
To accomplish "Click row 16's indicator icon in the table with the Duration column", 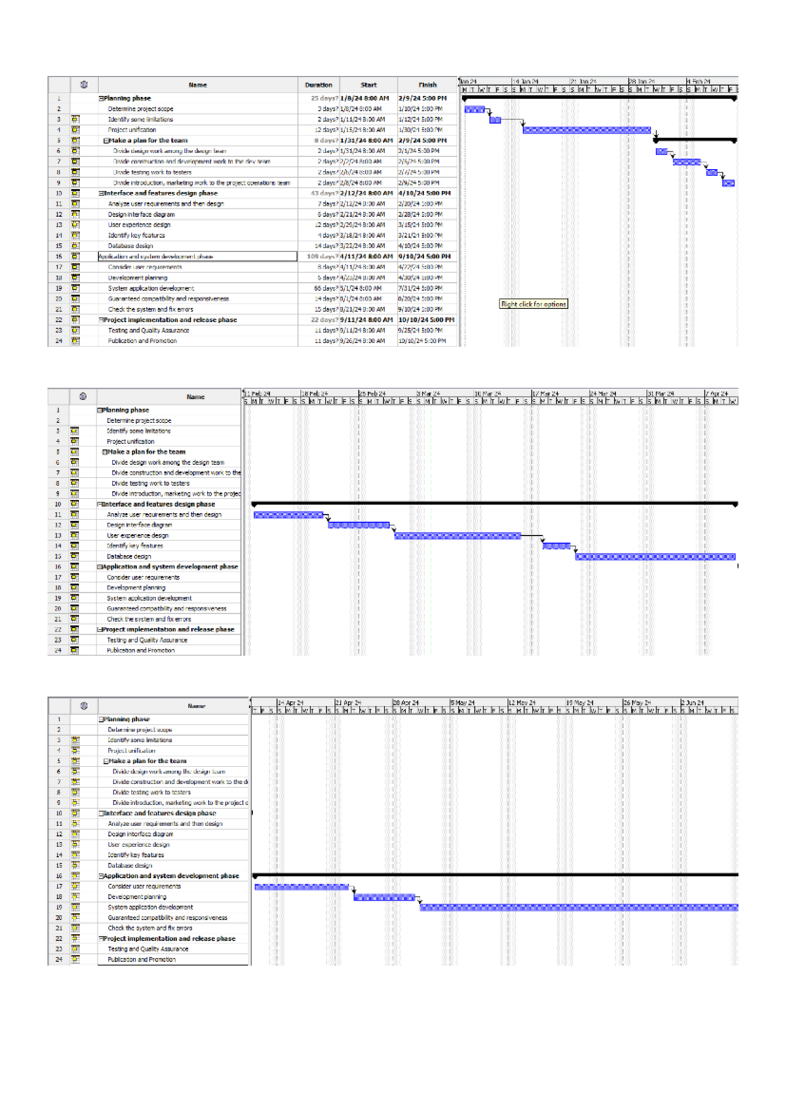I will click(x=75, y=256).
